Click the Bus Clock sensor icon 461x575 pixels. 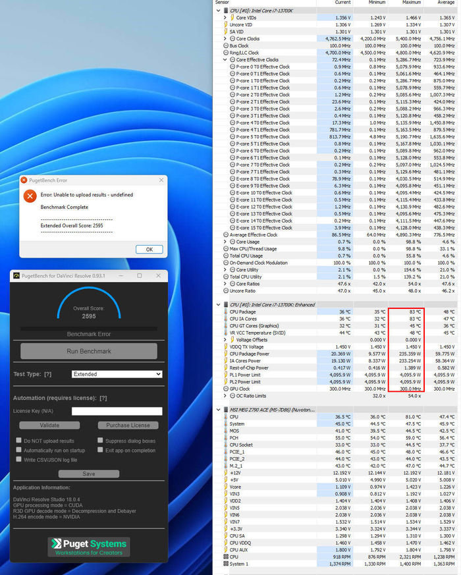coord(226,45)
